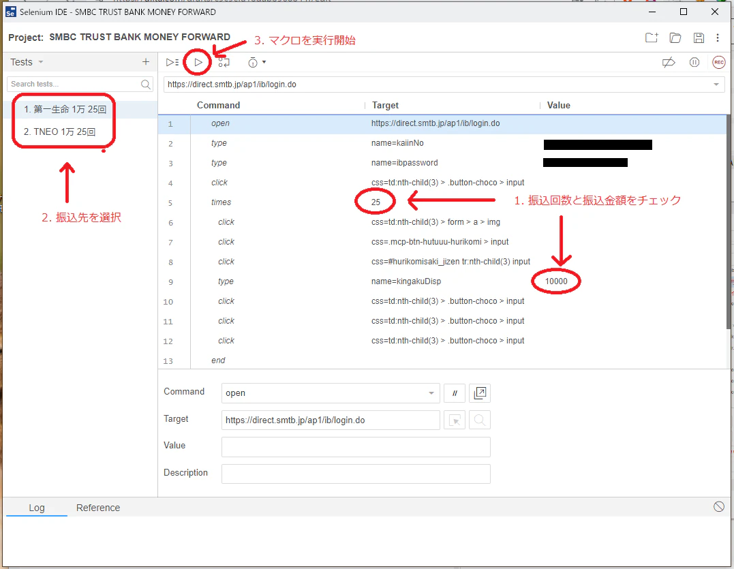Click the Project name SMBC TRUST BANK MONEY FORWARD

[x=140, y=37]
